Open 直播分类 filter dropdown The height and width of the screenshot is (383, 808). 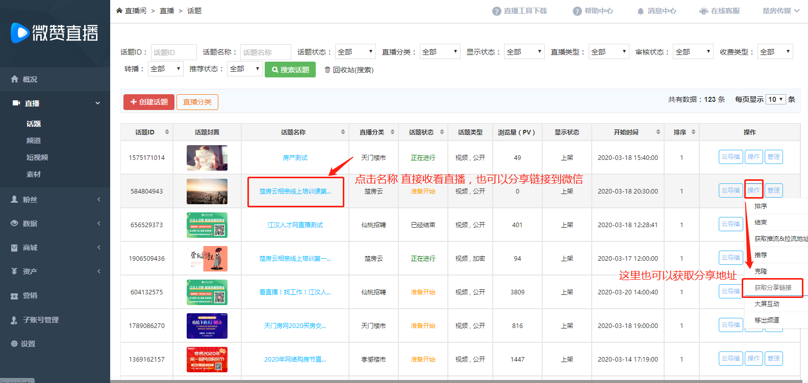tap(440, 51)
